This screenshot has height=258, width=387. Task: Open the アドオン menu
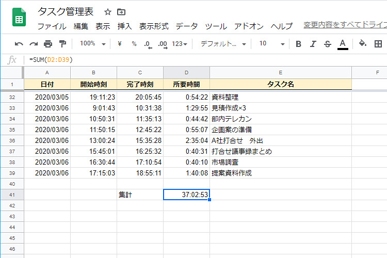[249, 26]
